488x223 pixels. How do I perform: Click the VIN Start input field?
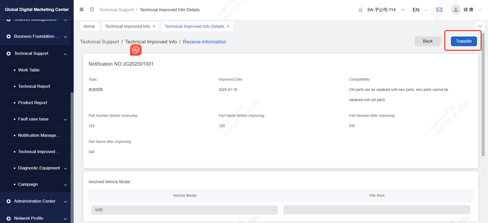(377, 210)
